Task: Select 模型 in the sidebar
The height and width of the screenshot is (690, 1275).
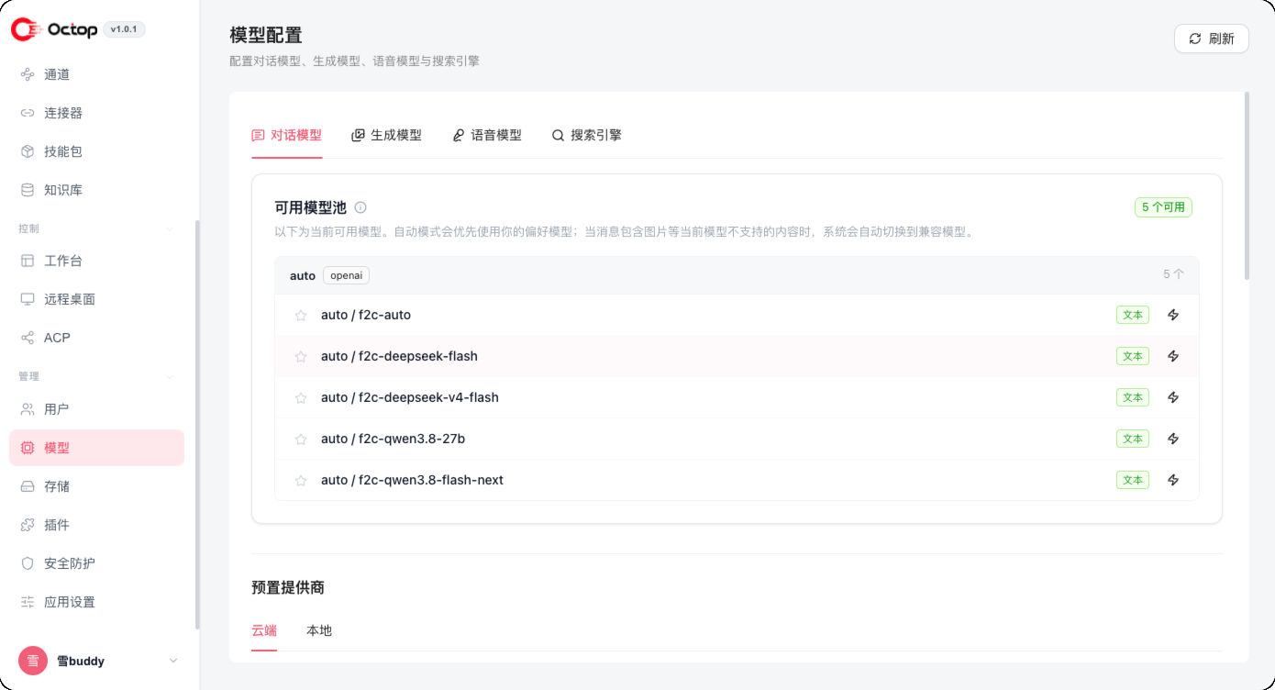Action: (x=96, y=448)
